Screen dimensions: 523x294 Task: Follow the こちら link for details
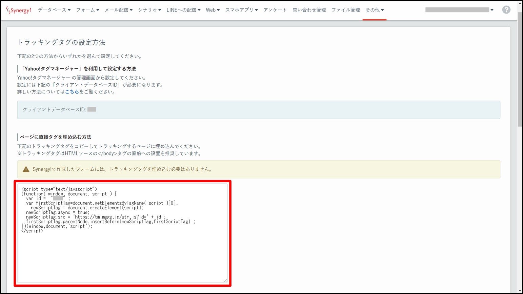(x=72, y=92)
